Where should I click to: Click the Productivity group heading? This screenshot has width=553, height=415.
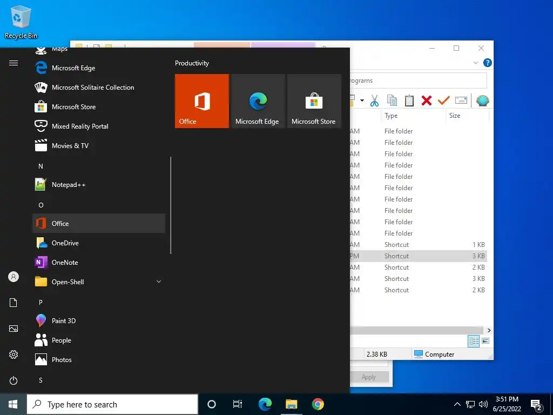tap(192, 63)
